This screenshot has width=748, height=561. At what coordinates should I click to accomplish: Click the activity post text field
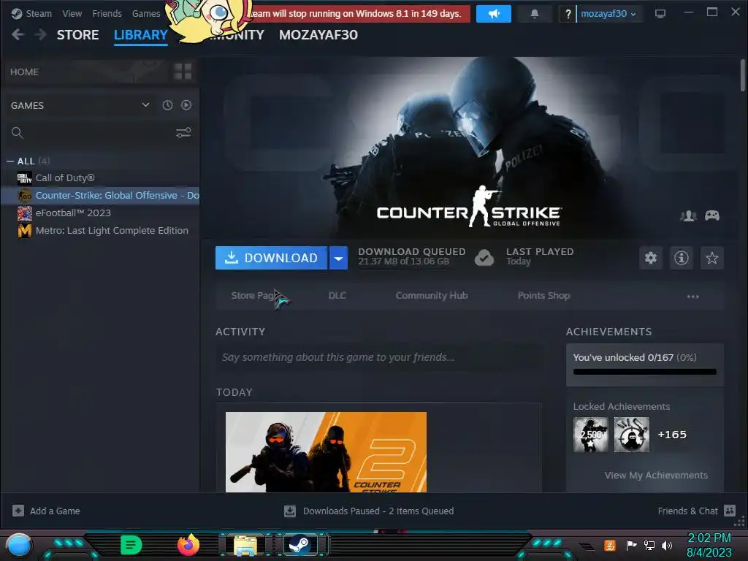(379, 357)
